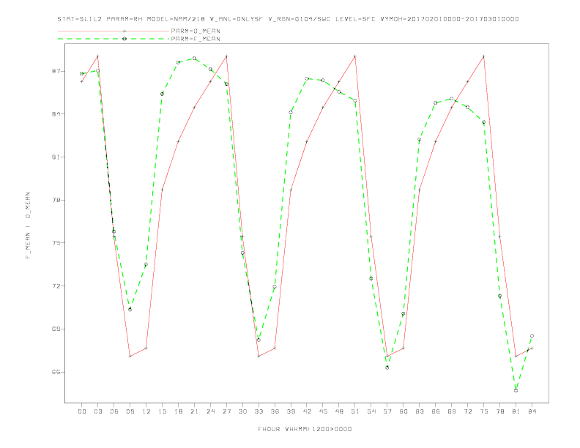Image resolution: width=580 pixels, height=448 pixels.
Task: Click x-axis forecast hour label 18
Action: click(178, 411)
